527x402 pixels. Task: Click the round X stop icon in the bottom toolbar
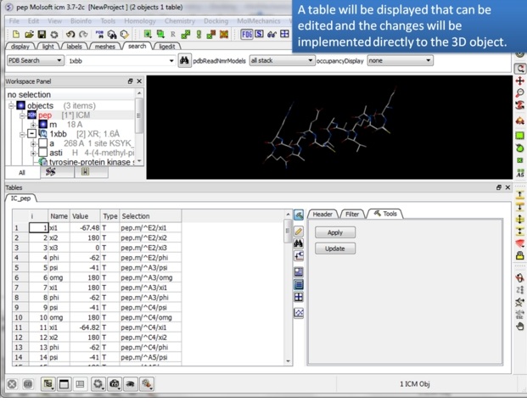coord(12,384)
